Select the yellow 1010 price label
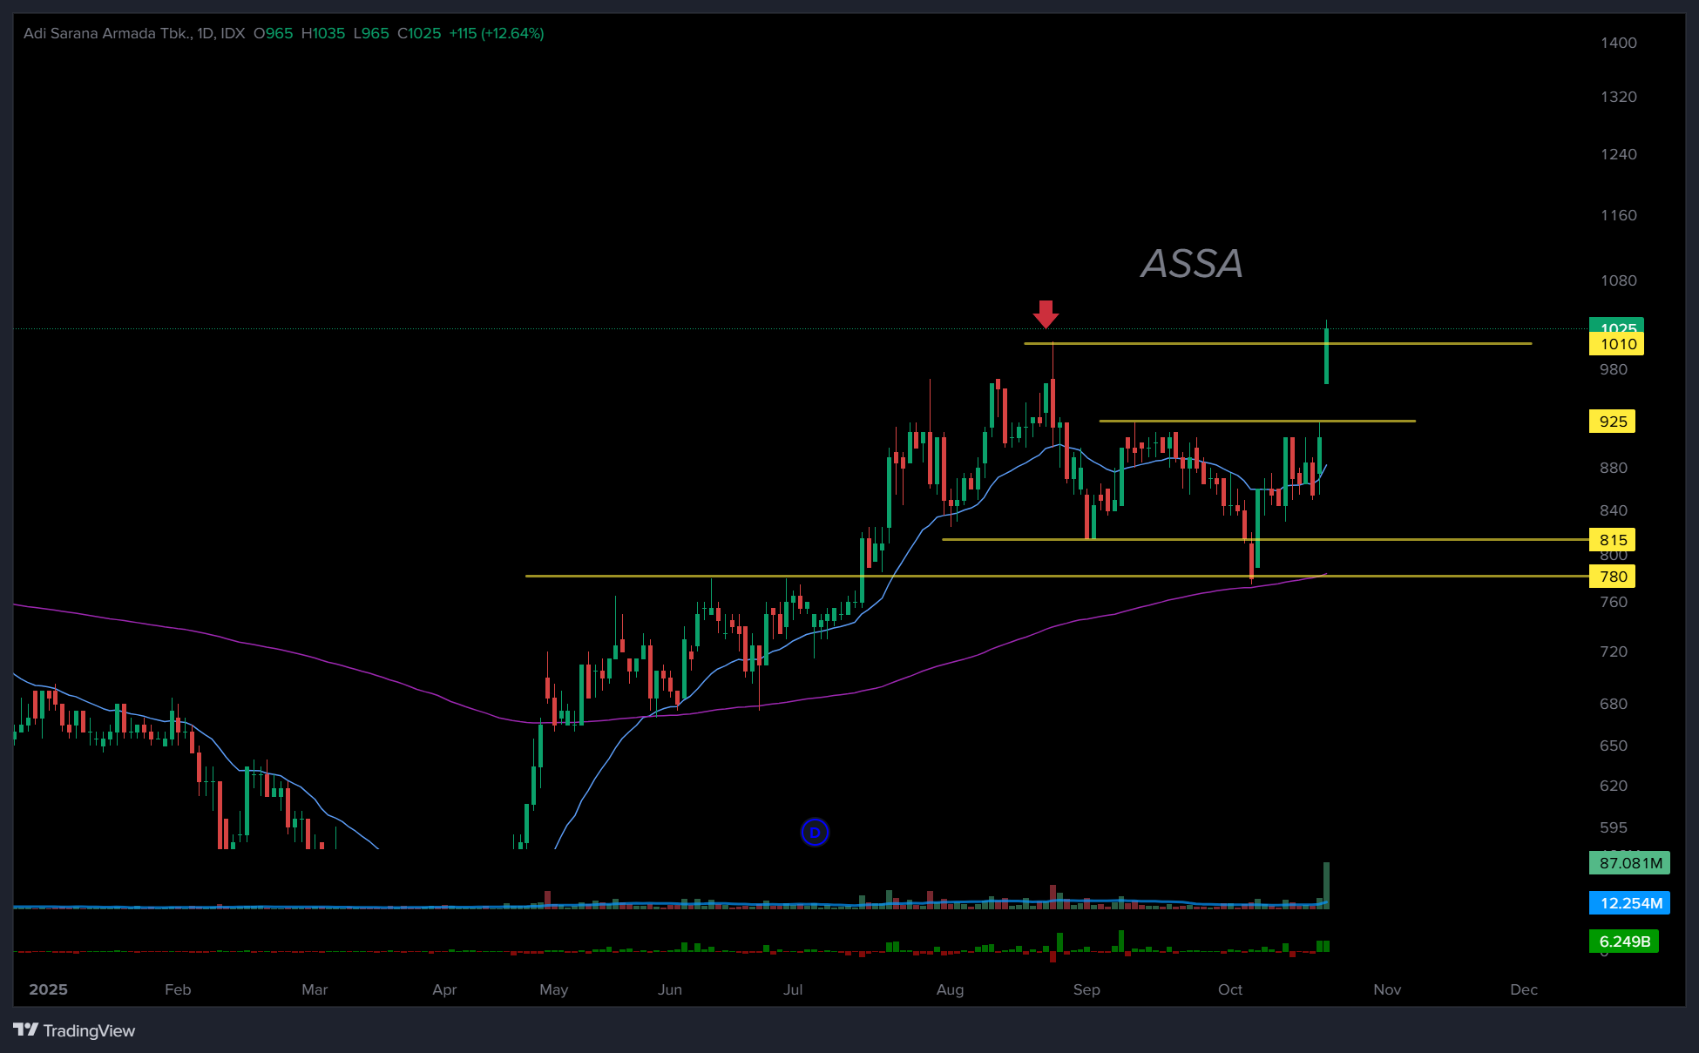Viewport: 1699px width, 1053px height. 1617,344
